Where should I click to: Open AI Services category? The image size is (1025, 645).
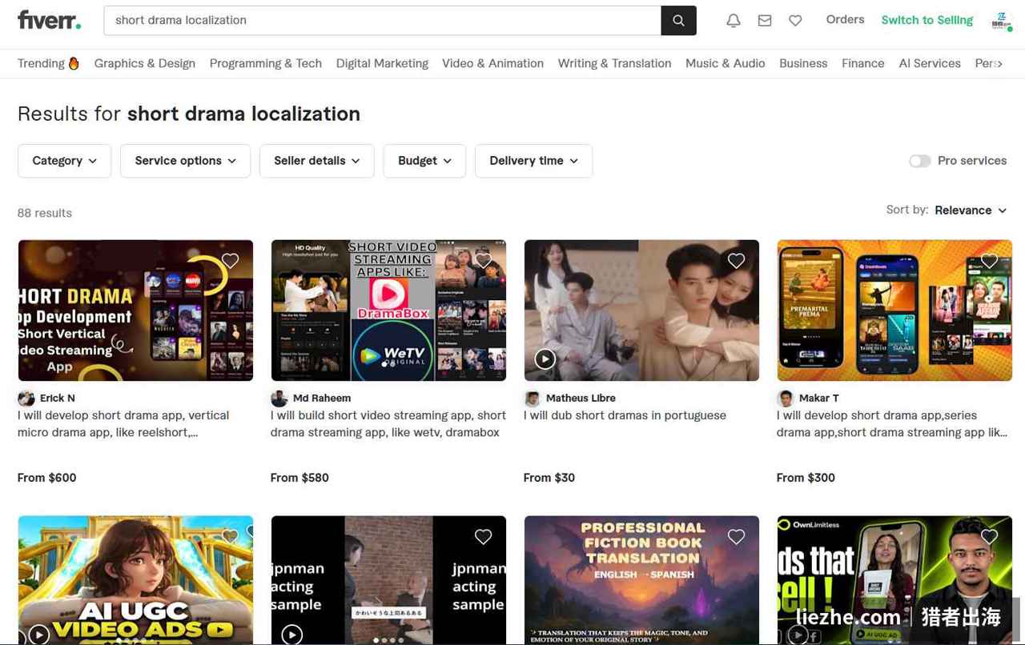click(930, 63)
